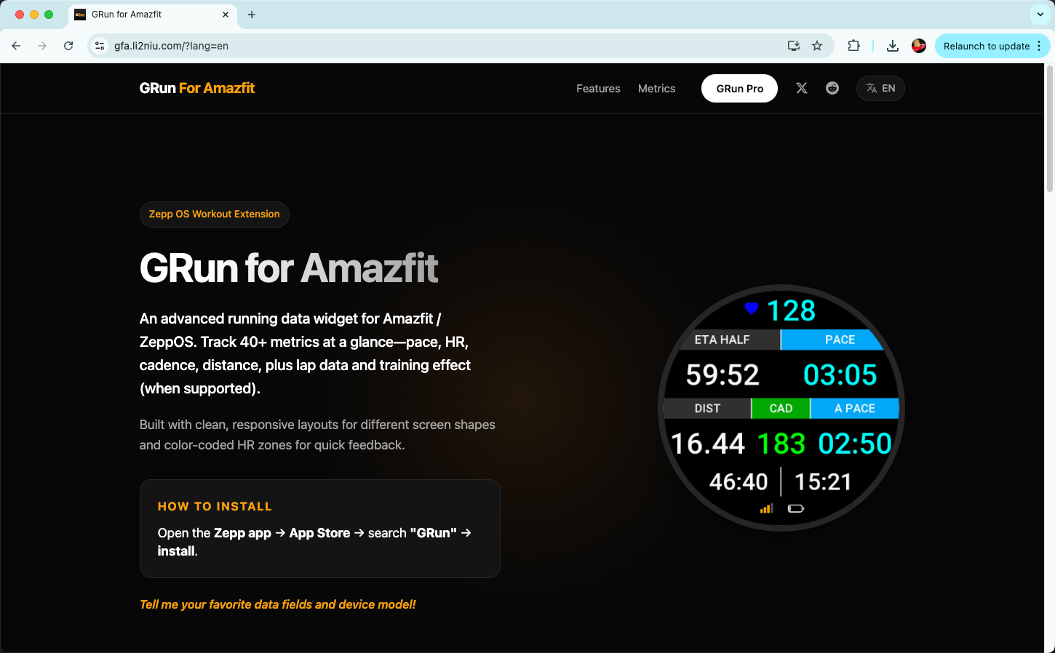The image size is (1055, 653).
Task: Open the Reddit community link
Action: [832, 88]
